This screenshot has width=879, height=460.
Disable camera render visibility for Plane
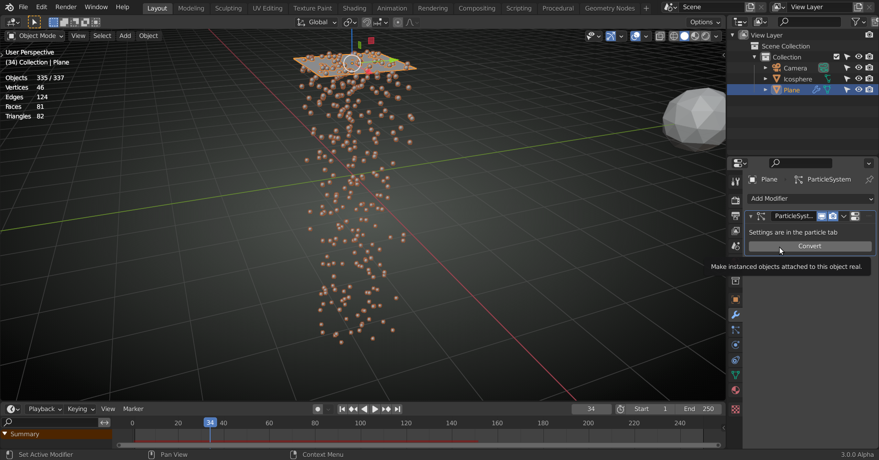(x=869, y=90)
